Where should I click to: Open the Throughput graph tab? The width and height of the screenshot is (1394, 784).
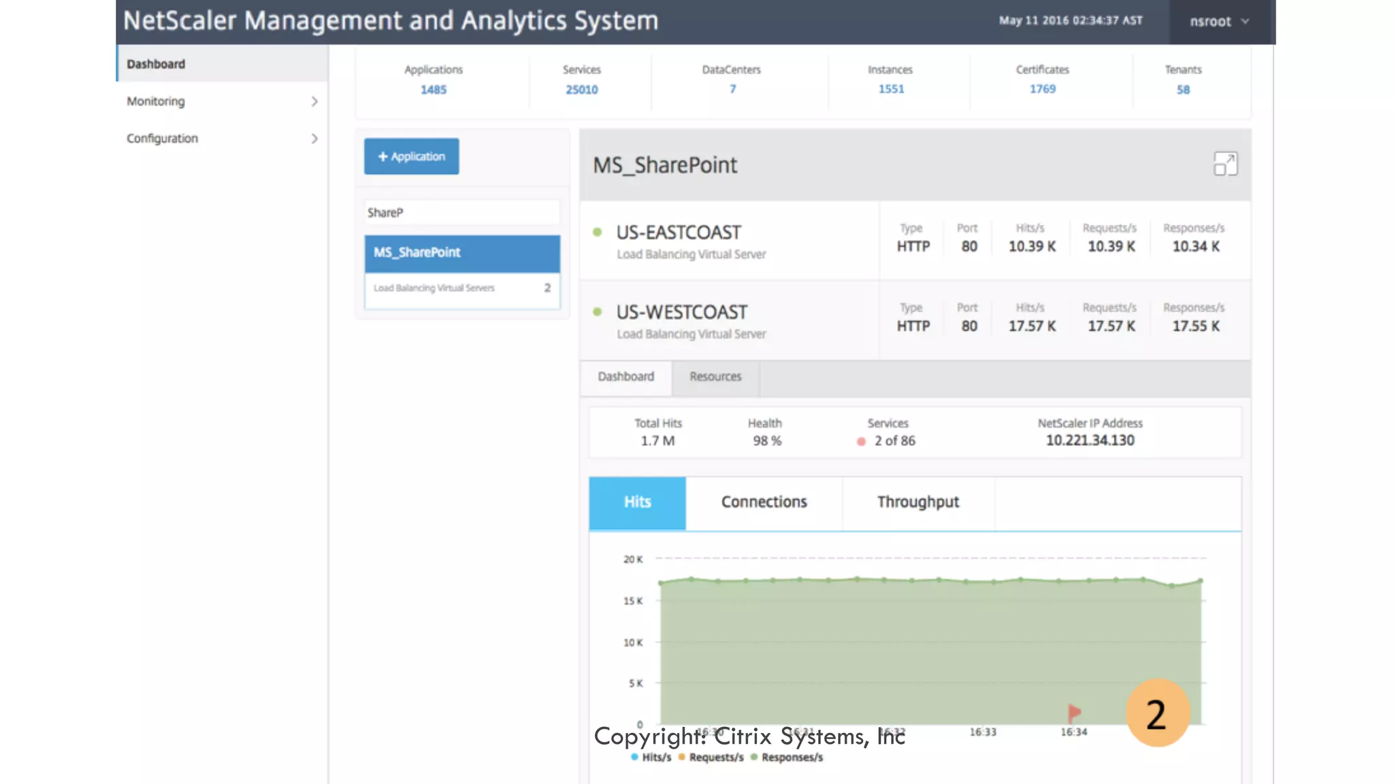coord(918,502)
